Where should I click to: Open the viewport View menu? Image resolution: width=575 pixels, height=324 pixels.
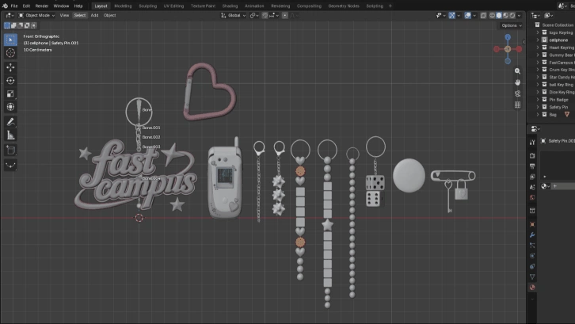pyautogui.click(x=64, y=15)
